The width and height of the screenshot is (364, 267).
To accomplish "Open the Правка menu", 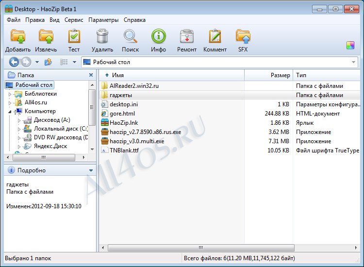I will [35, 20].
